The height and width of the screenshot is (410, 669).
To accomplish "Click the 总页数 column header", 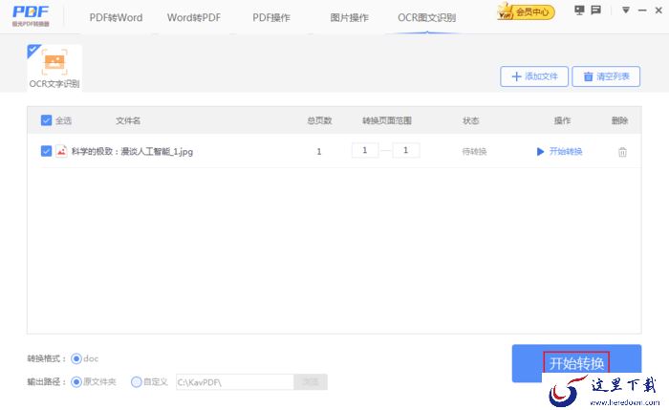I will pos(319,120).
